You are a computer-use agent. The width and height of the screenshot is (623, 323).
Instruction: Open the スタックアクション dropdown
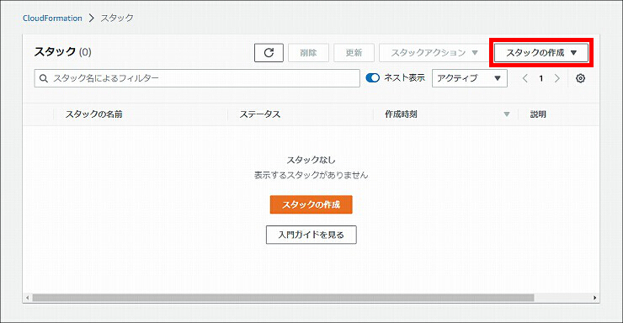pos(434,53)
